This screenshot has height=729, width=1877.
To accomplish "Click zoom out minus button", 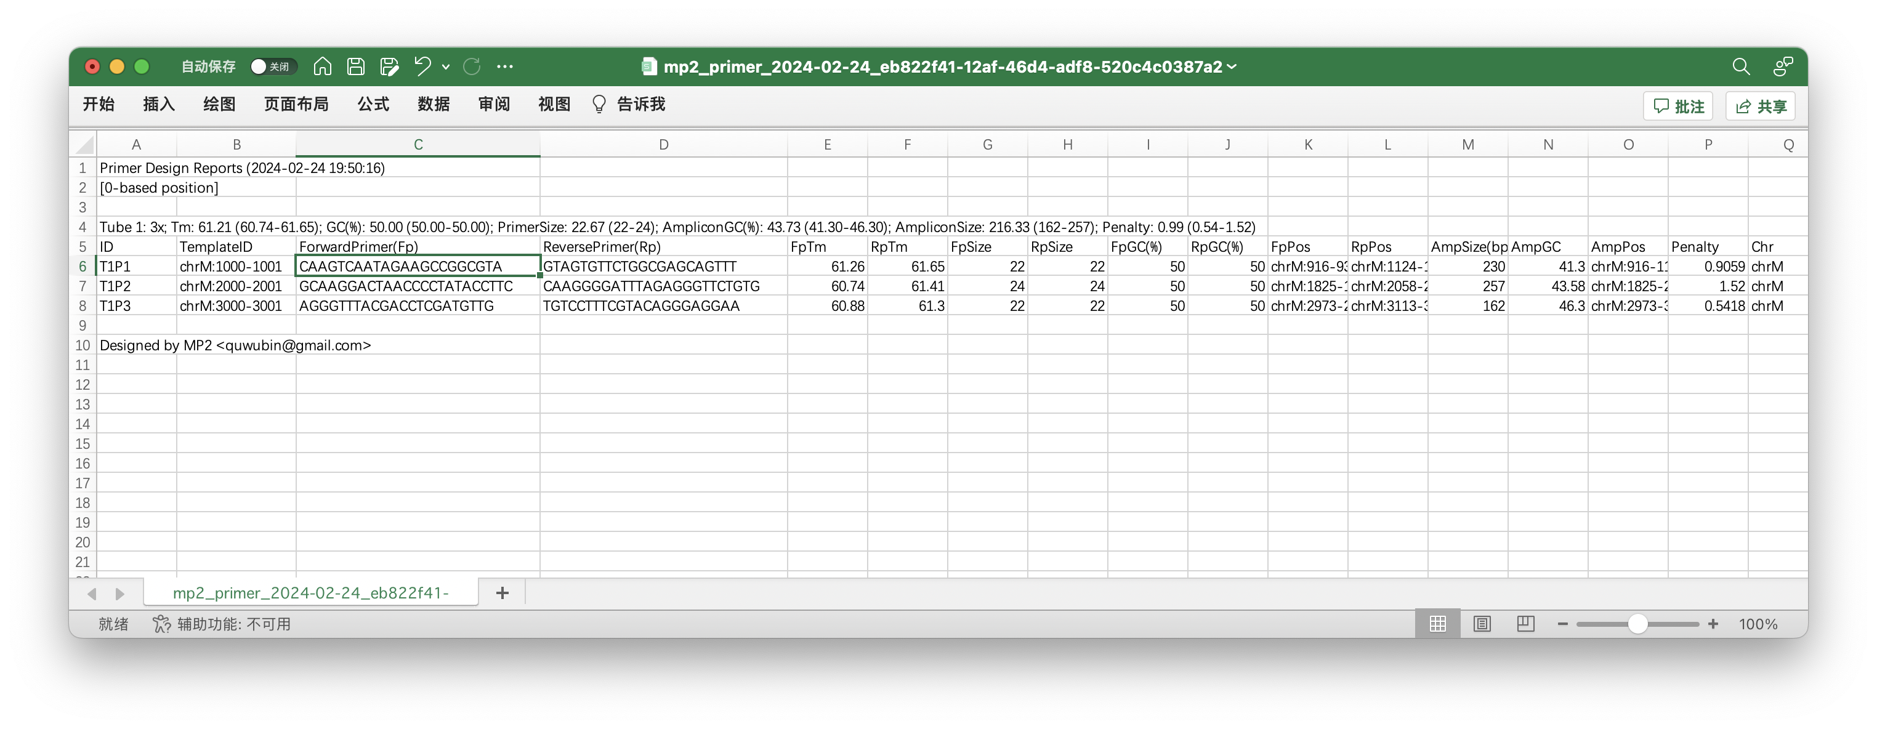I will point(1562,623).
